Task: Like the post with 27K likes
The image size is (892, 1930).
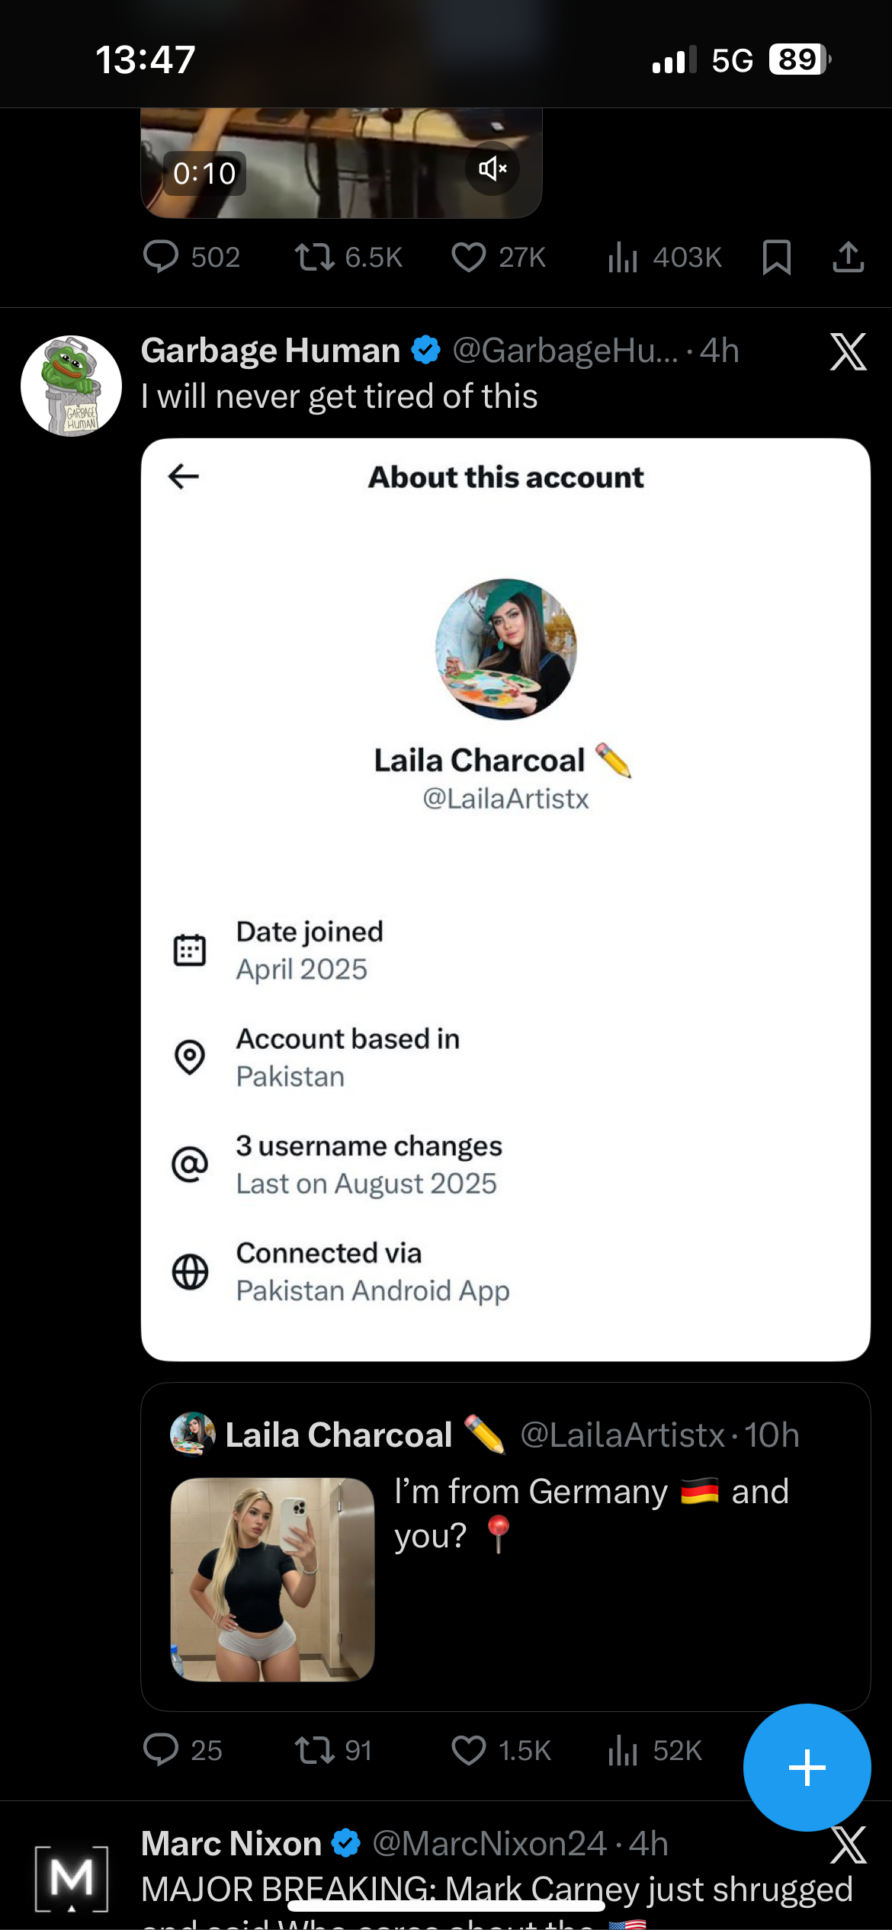Action: click(x=469, y=257)
